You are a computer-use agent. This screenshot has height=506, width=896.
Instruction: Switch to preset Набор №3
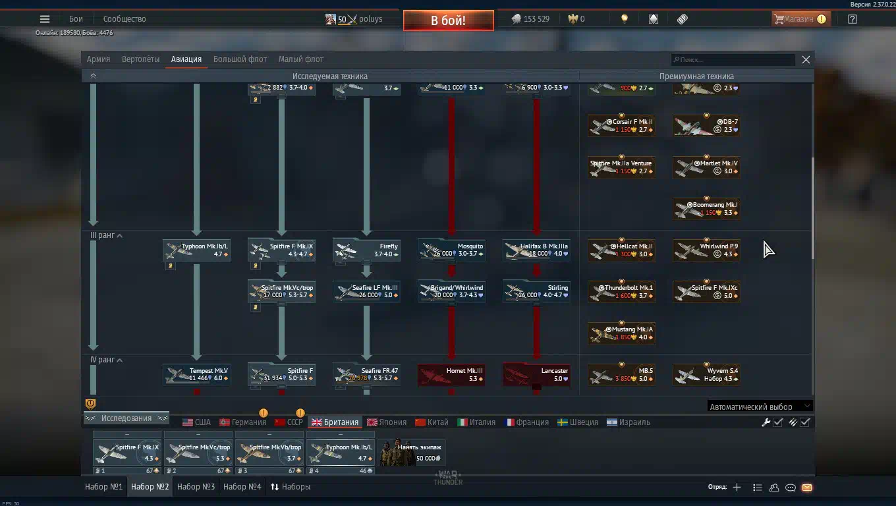pos(196,487)
